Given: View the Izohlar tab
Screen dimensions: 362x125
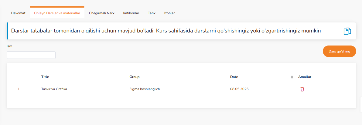Looking at the screenshot, I should [169, 13].
